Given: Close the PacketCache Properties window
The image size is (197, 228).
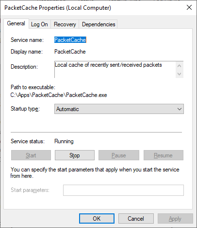Looking at the screenshot, I should [x=189, y=7].
